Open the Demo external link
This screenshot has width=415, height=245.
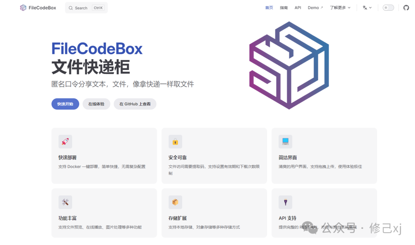point(315,8)
